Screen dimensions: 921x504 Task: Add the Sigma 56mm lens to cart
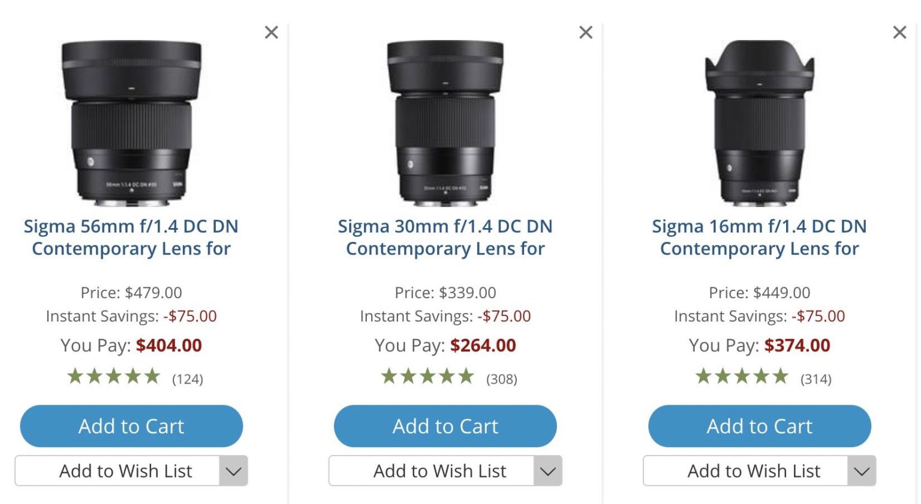(x=131, y=426)
